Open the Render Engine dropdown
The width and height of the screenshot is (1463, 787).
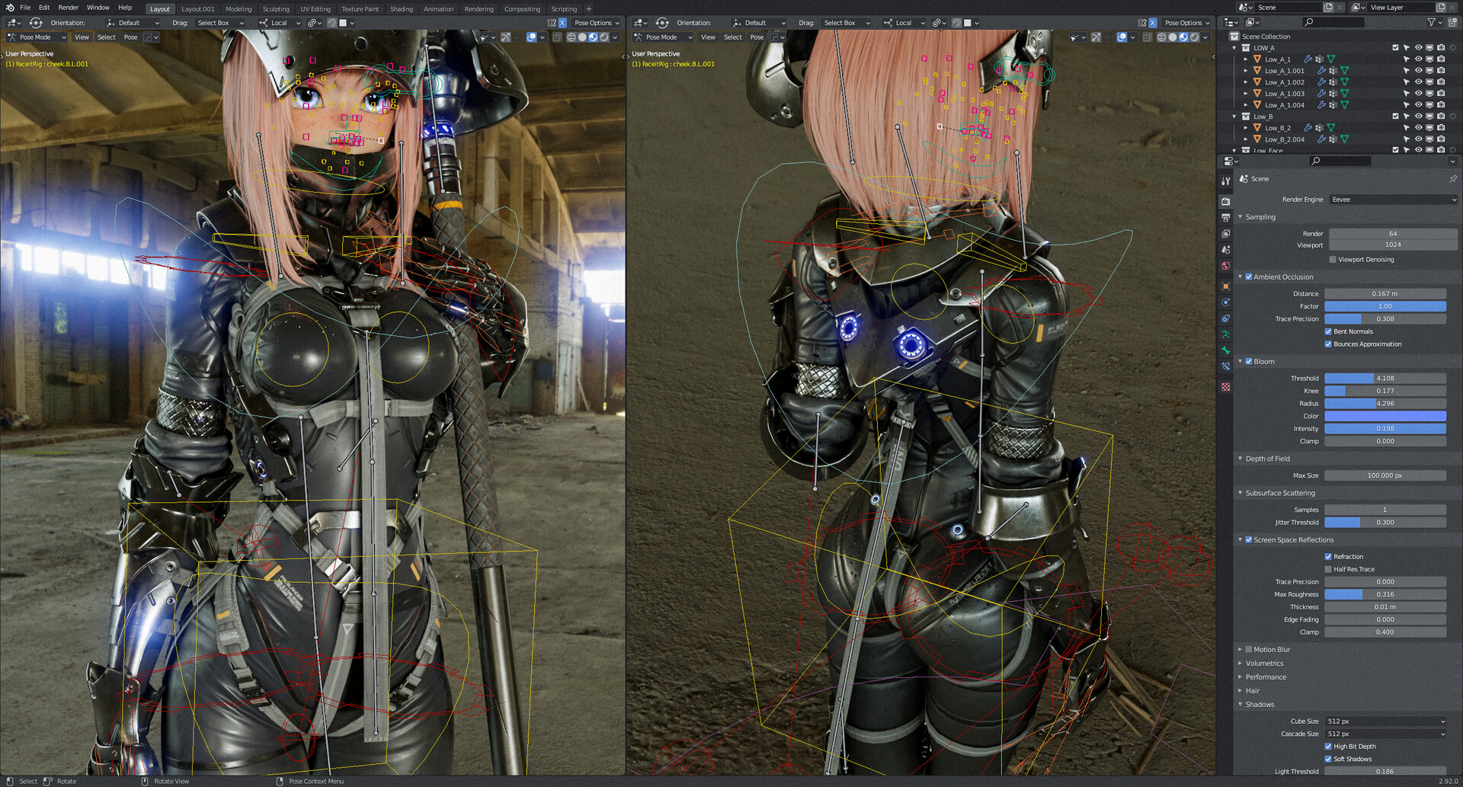point(1393,200)
